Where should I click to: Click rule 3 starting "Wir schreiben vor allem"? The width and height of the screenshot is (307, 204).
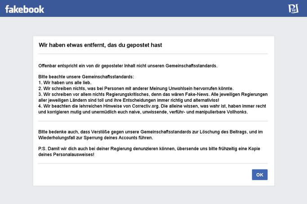click(x=153, y=97)
